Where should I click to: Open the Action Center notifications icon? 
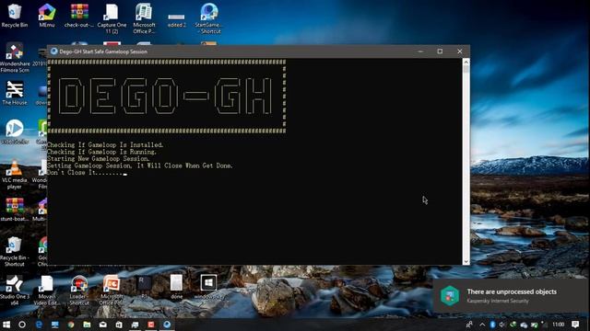pyautogui.click(x=575, y=325)
